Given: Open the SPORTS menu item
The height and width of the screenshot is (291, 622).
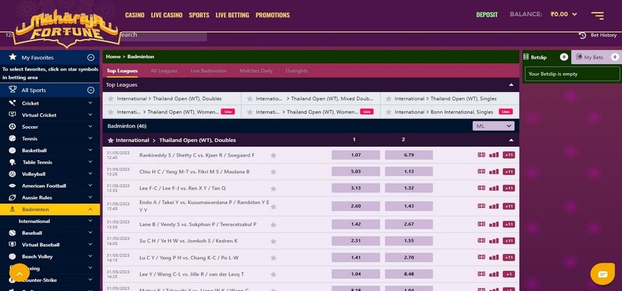Looking at the screenshot, I should pos(199,15).
